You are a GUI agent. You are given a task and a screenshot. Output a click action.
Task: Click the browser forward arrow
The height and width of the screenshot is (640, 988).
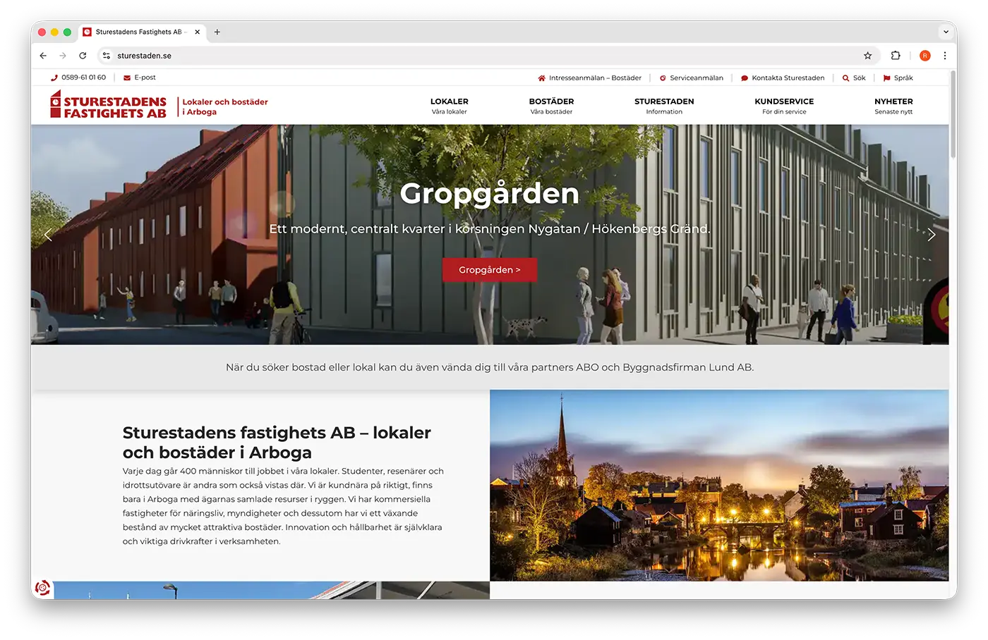pyautogui.click(x=63, y=56)
